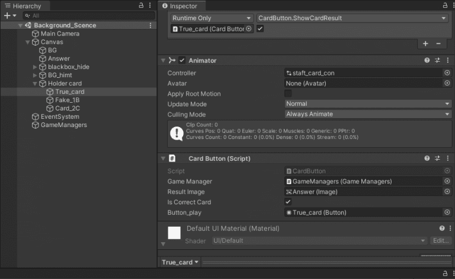The width and height of the screenshot is (455, 279).
Task: Open the Culling Mode Always Animate dropdown
Action: coord(368,114)
